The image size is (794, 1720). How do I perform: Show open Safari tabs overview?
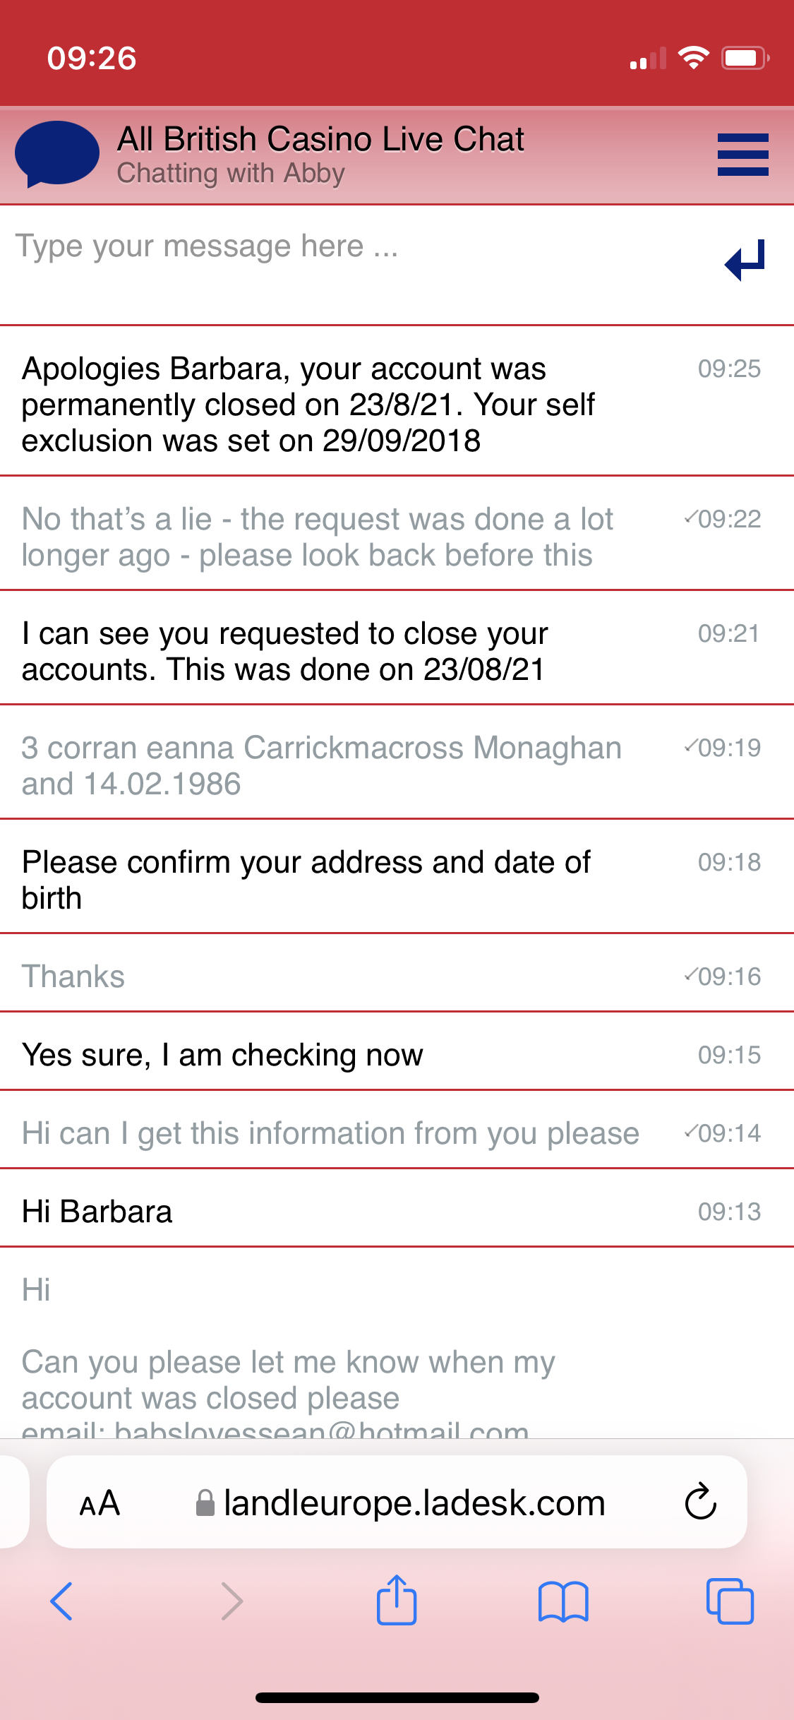[x=730, y=1601]
